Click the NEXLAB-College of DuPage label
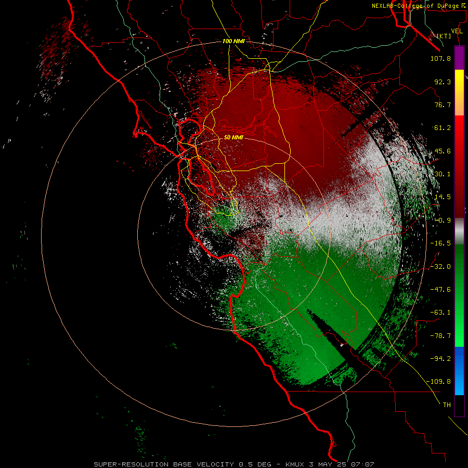468x468 pixels. click(x=420, y=6)
